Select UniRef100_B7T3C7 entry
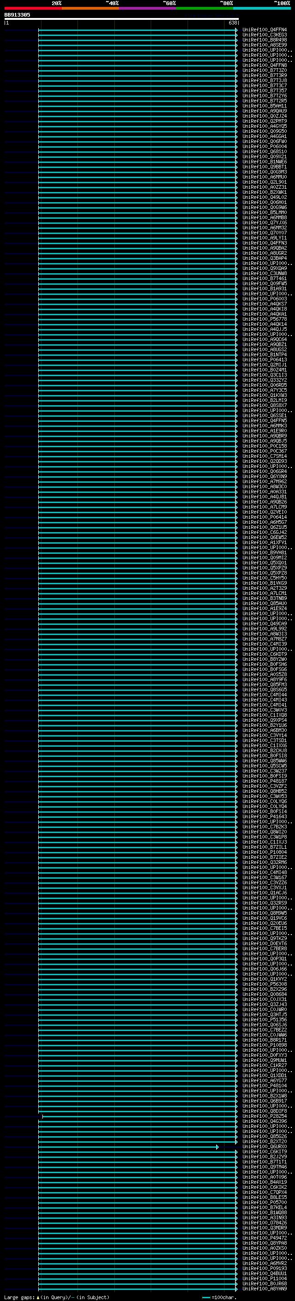295x1301 pixels. (x=264, y=85)
